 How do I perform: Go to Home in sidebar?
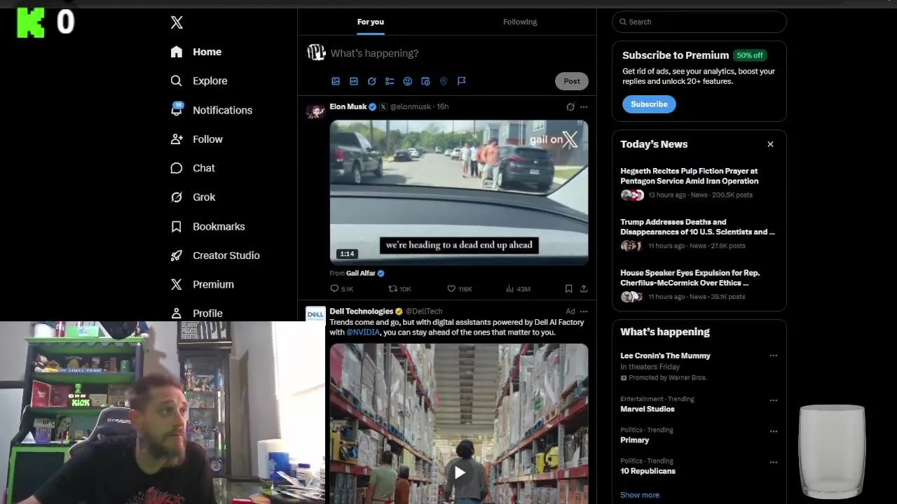click(x=196, y=52)
